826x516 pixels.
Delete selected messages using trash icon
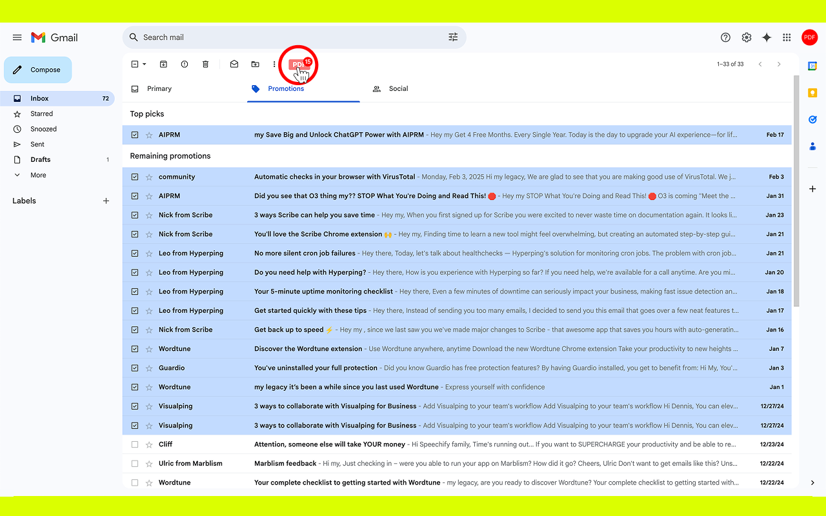coord(205,64)
